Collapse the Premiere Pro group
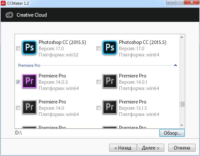 (176, 66)
